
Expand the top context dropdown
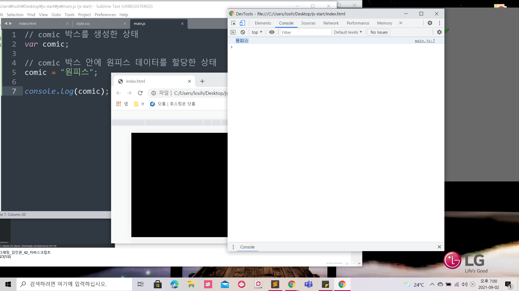(257, 32)
